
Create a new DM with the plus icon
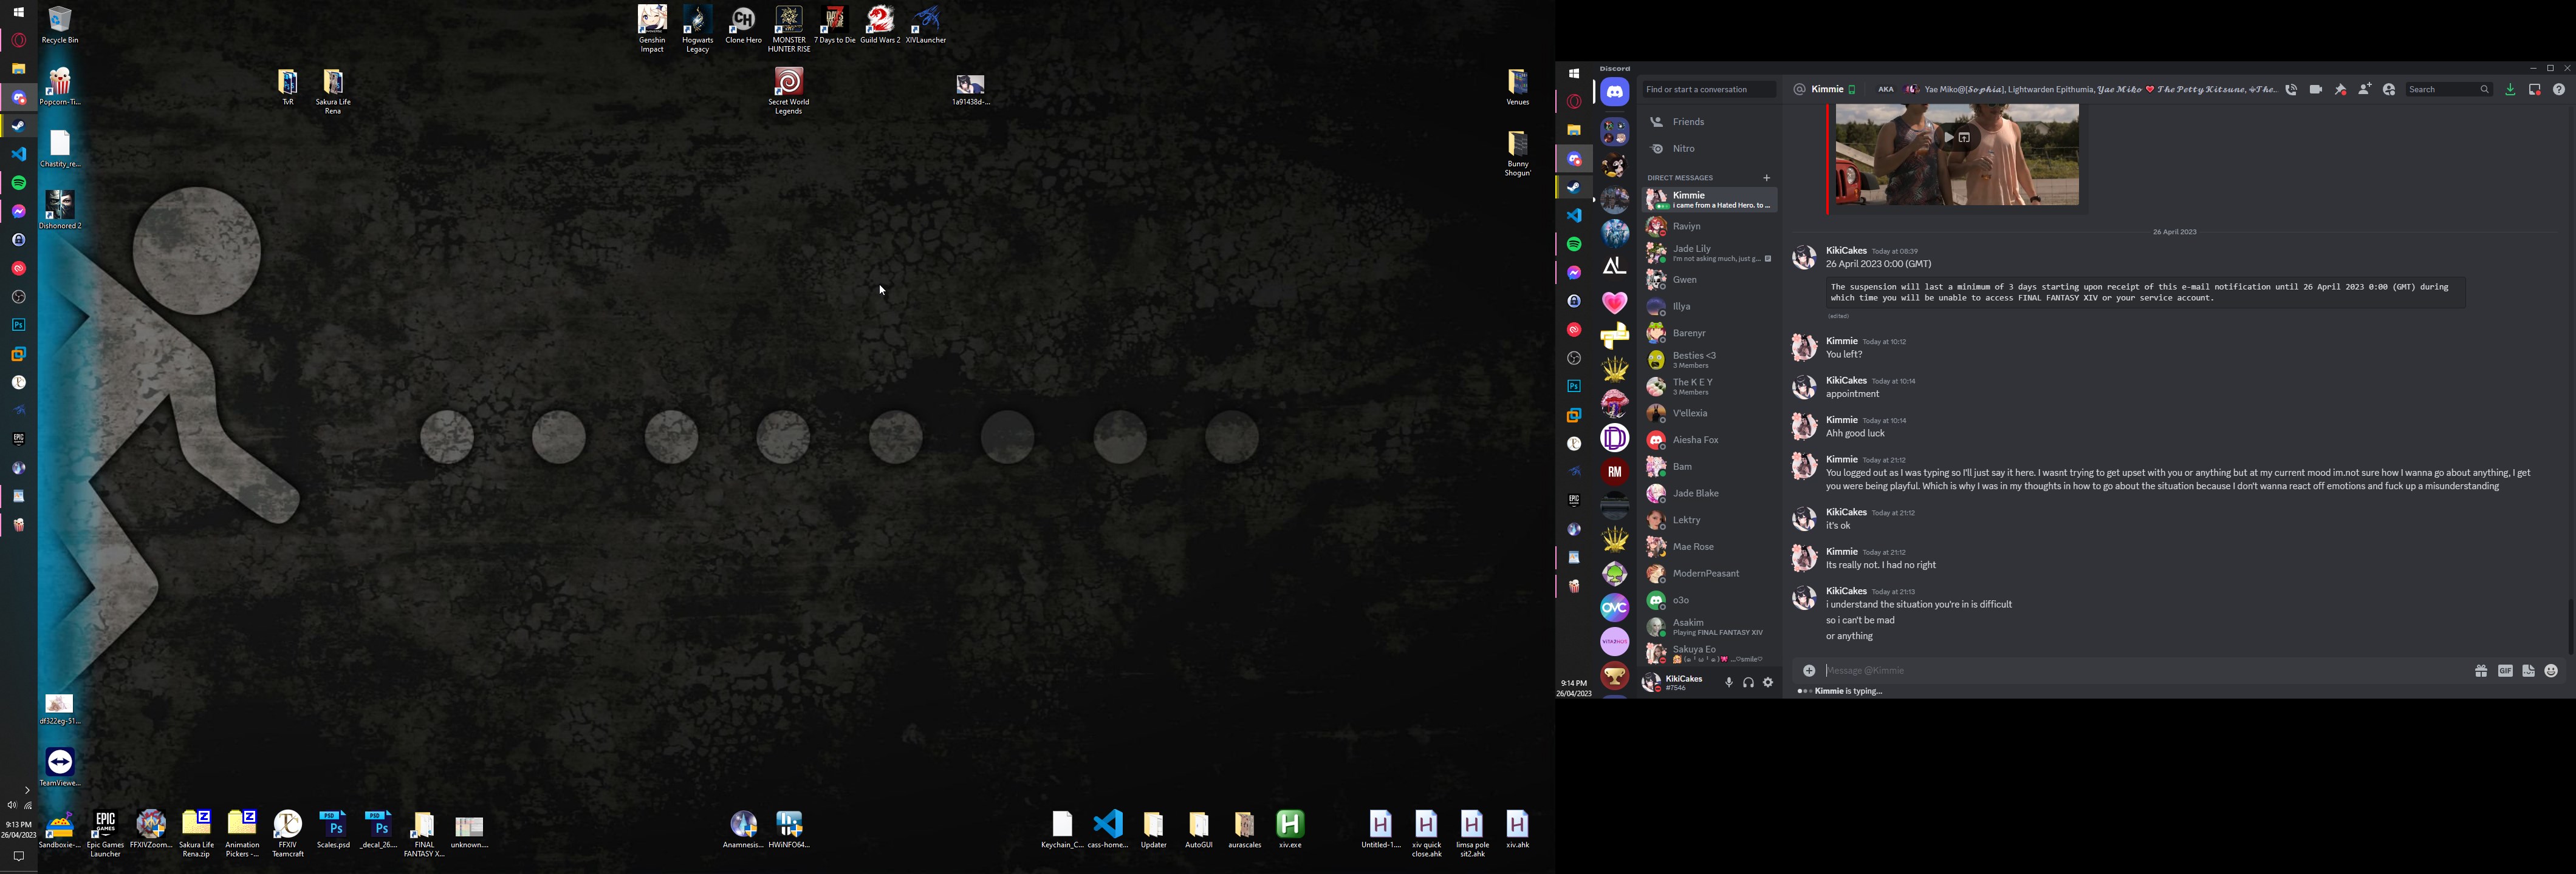pyautogui.click(x=1767, y=178)
